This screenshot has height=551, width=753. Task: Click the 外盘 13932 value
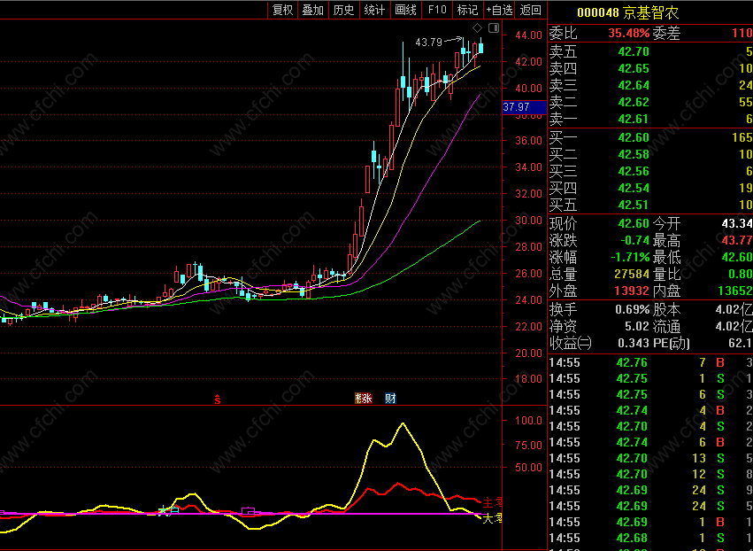633,291
